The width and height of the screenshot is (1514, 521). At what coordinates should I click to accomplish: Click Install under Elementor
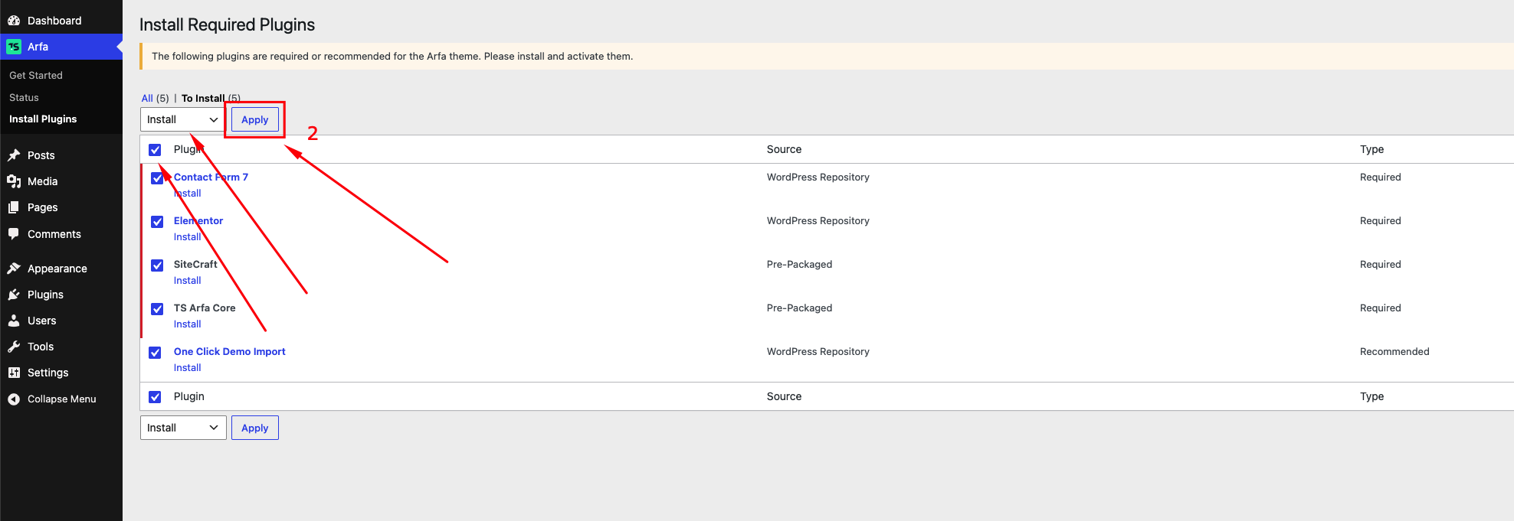click(x=188, y=237)
